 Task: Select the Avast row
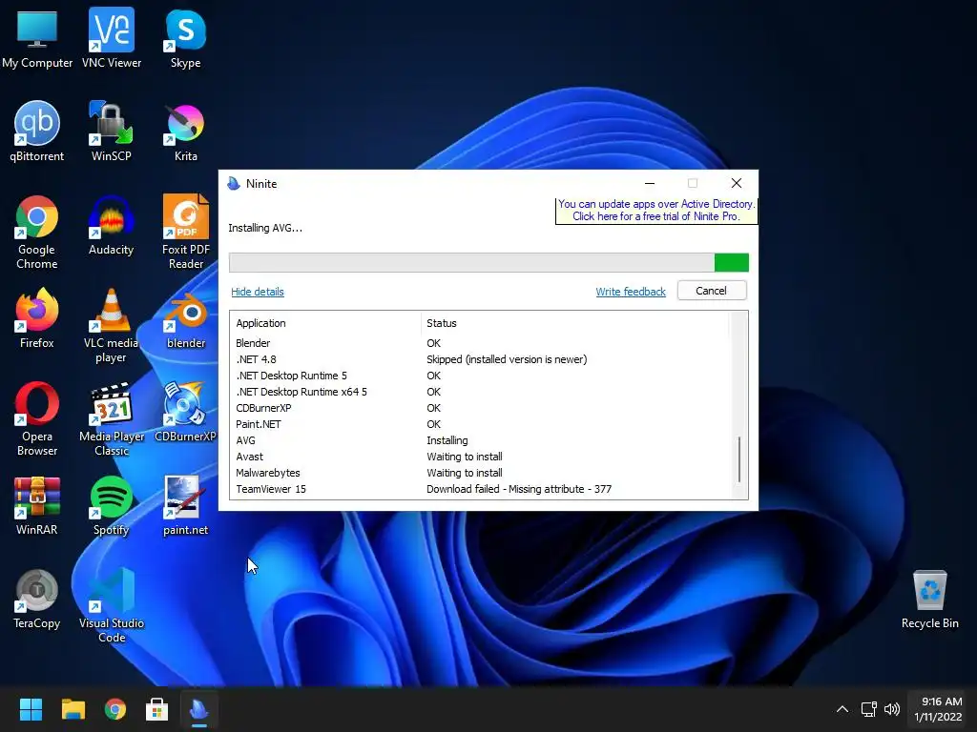pyautogui.click(x=480, y=457)
